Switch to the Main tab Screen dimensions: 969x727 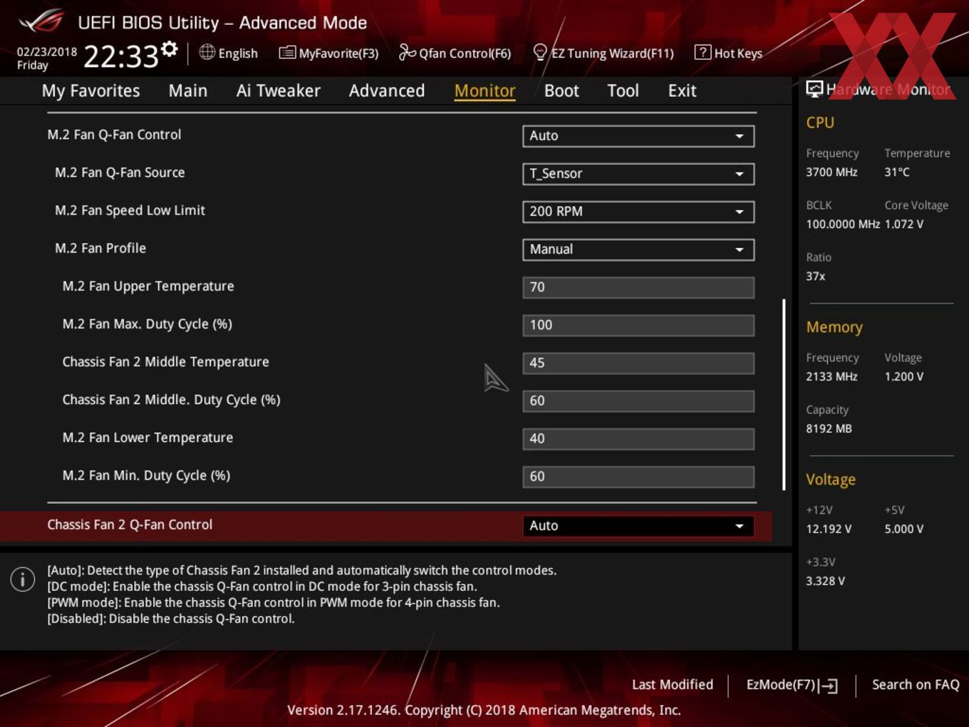pyautogui.click(x=188, y=91)
